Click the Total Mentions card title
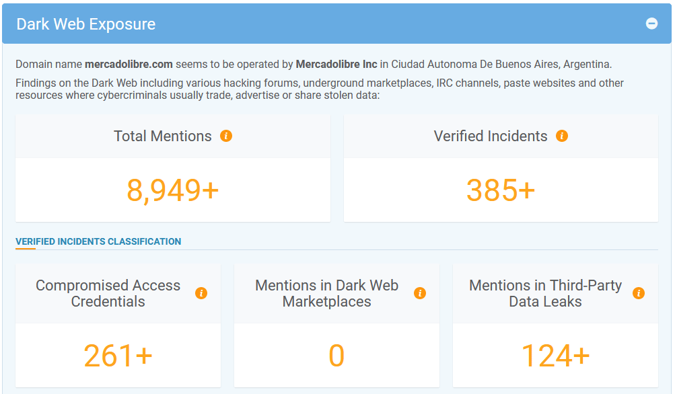Screen dimensions: 675x394 click(163, 136)
